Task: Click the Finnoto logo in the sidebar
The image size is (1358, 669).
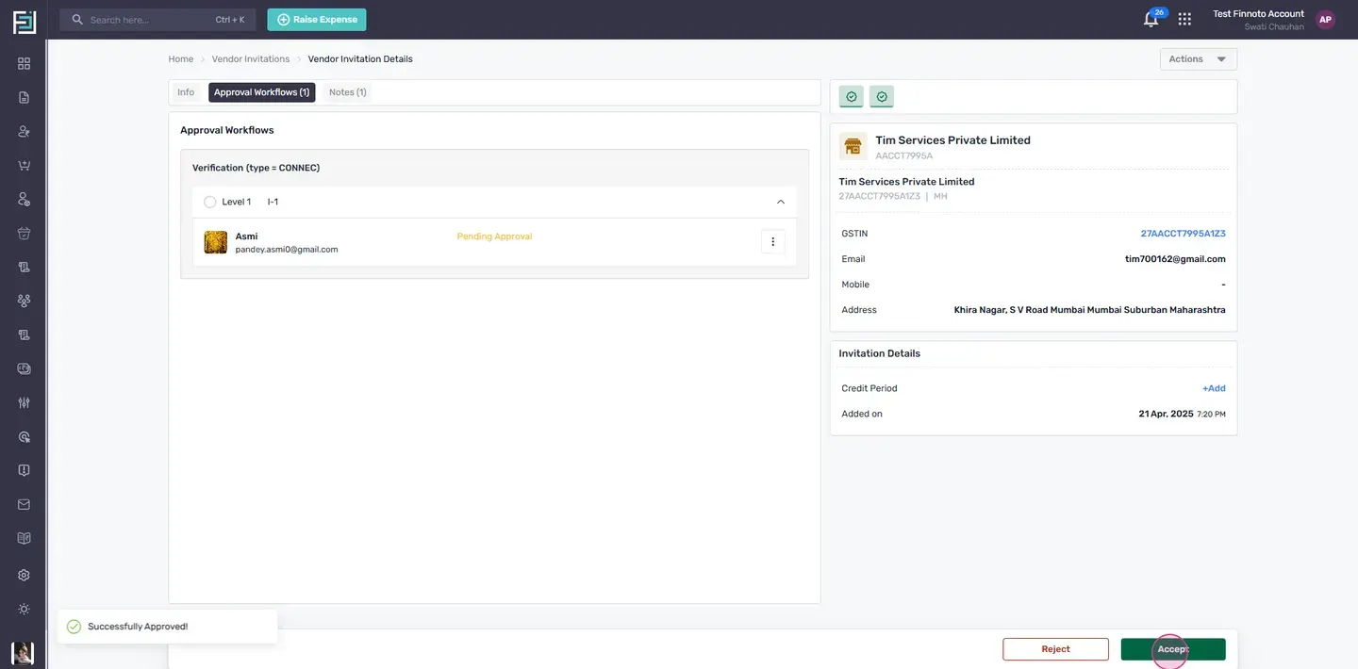Action: pos(24,22)
